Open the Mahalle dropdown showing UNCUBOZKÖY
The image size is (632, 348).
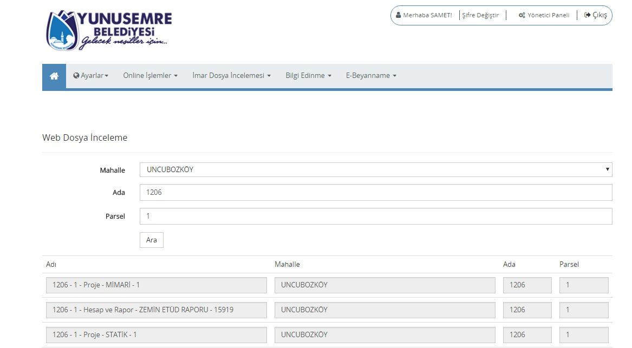click(x=375, y=170)
